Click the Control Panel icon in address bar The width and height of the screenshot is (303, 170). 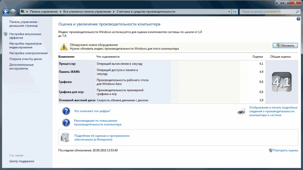[x=23, y=11]
